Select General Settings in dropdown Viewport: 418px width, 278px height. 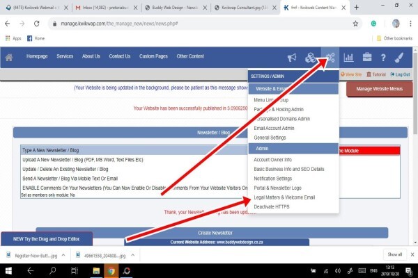(270, 138)
